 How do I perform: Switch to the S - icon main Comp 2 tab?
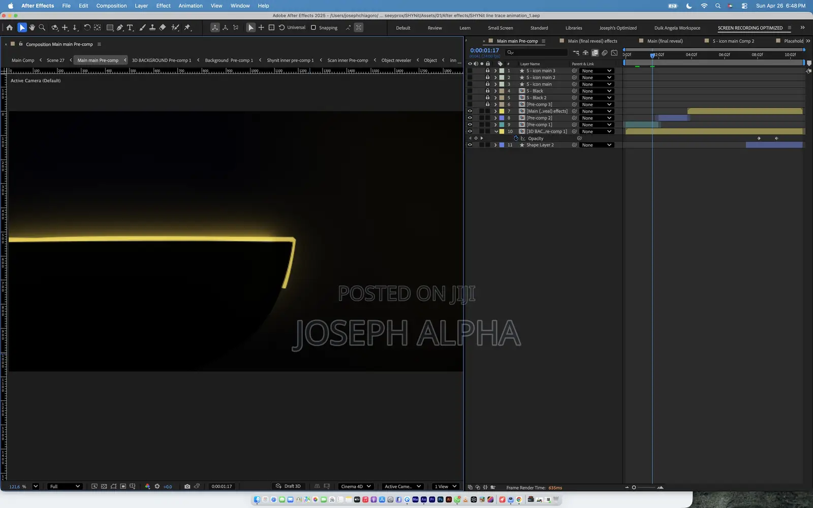click(x=733, y=41)
